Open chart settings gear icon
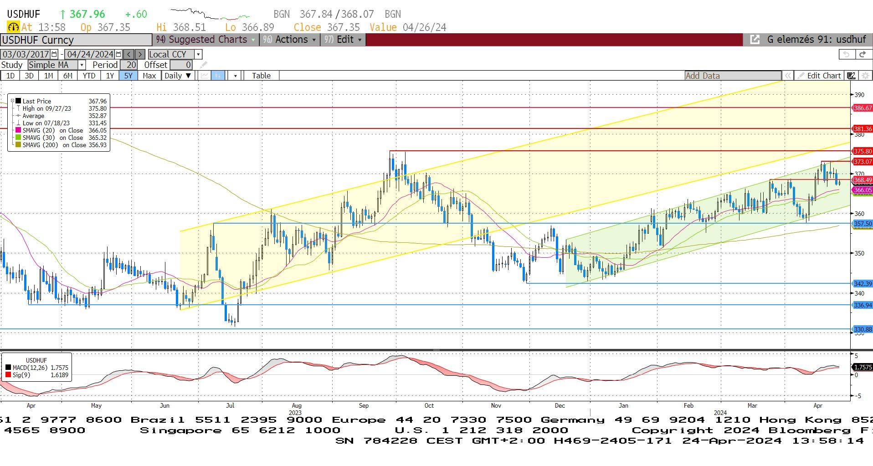The image size is (873, 466). pyautogui.click(x=865, y=76)
